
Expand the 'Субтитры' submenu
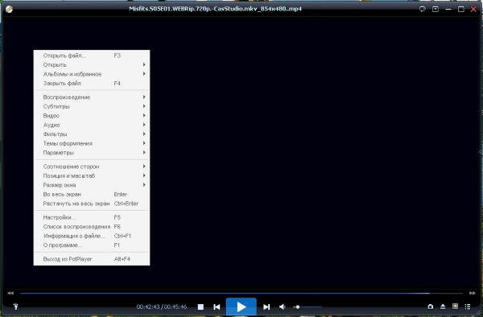pos(92,106)
